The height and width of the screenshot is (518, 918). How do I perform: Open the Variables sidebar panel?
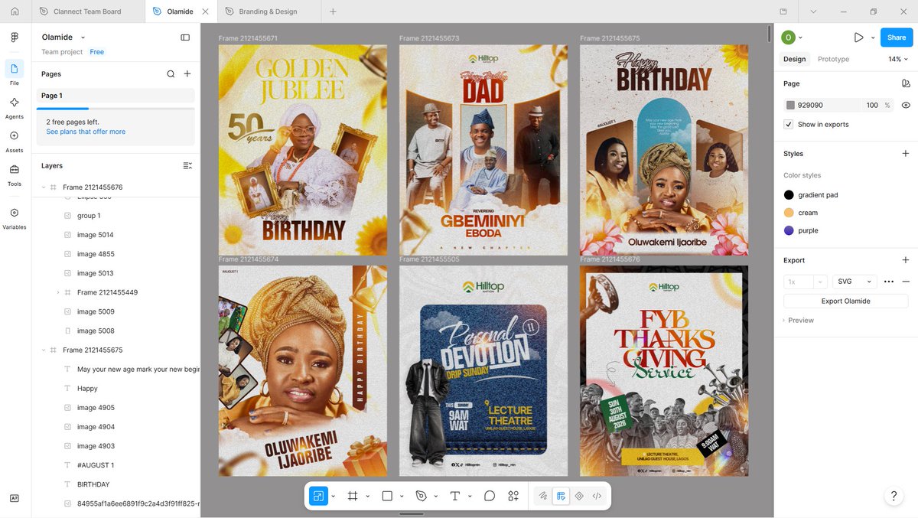15,218
